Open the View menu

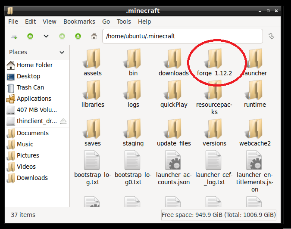(x=50, y=22)
